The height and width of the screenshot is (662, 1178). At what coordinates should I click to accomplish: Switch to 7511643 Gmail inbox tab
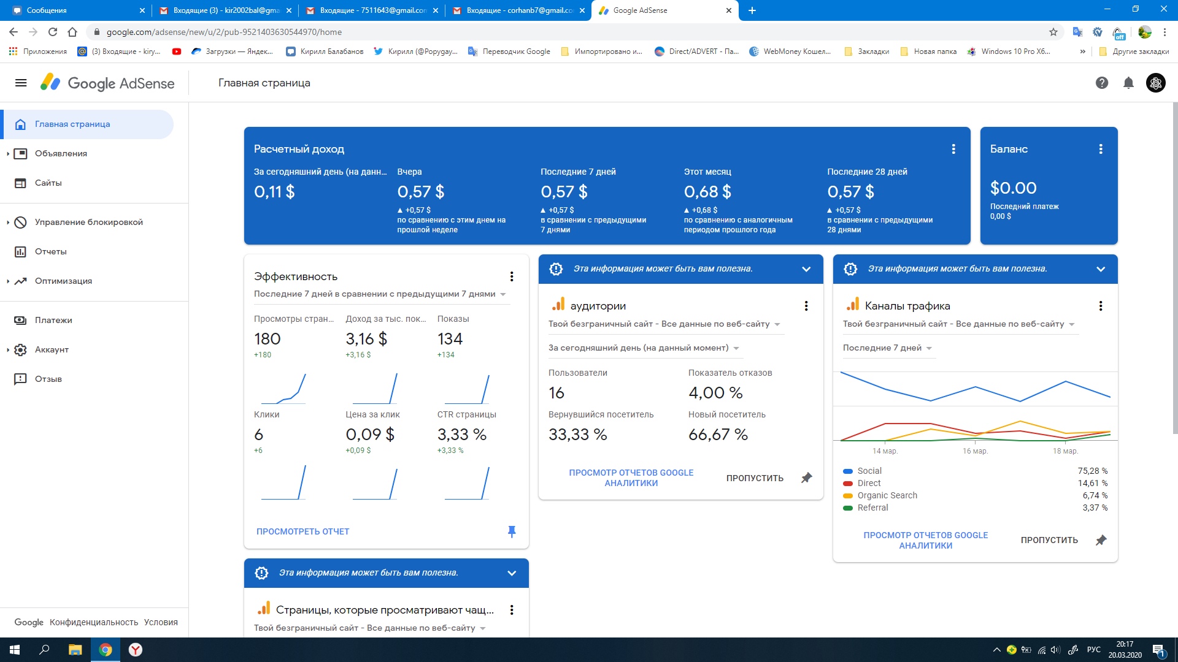point(371,10)
